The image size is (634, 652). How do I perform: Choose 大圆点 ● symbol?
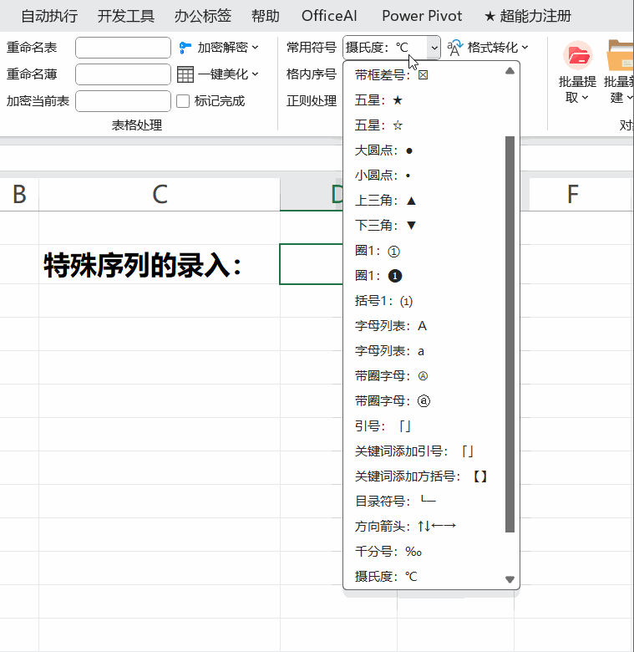[424, 150]
